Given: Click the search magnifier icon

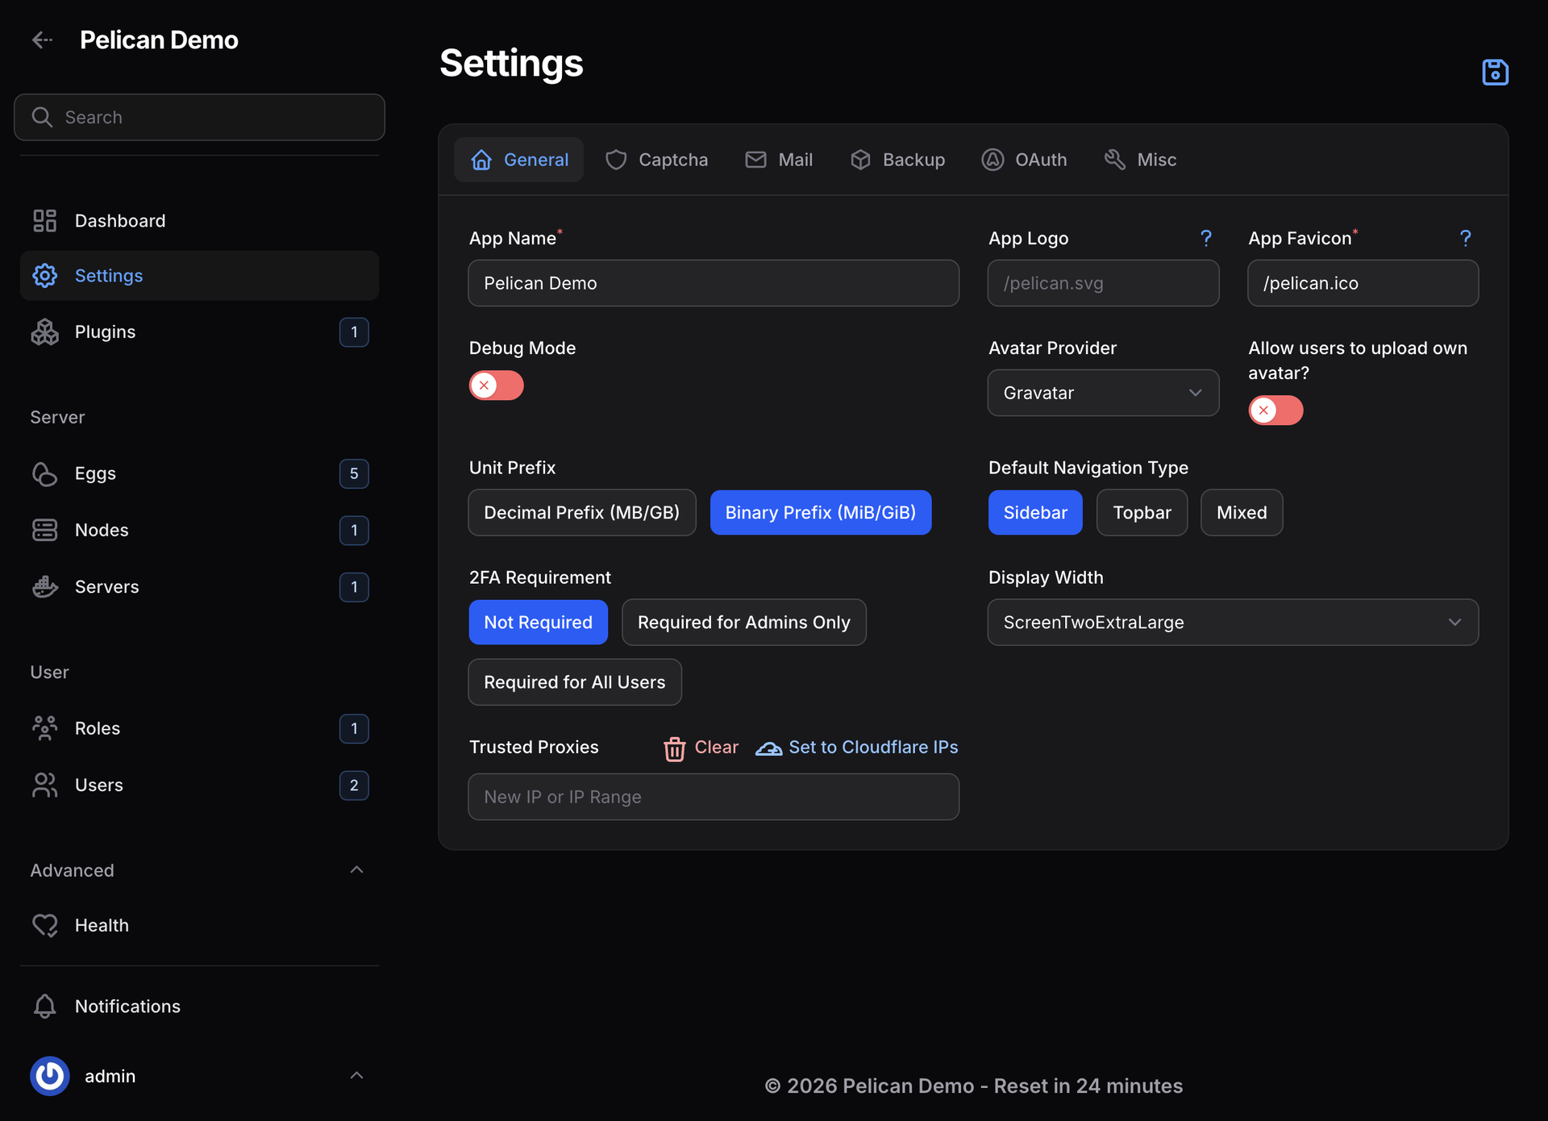Looking at the screenshot, I should pos(42,117).
